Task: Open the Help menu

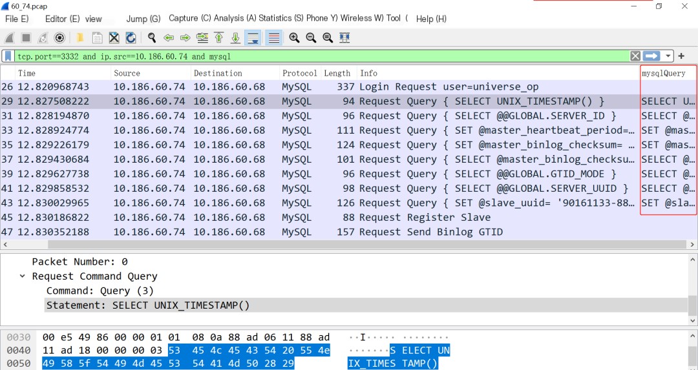Action: tap(431, 19)
